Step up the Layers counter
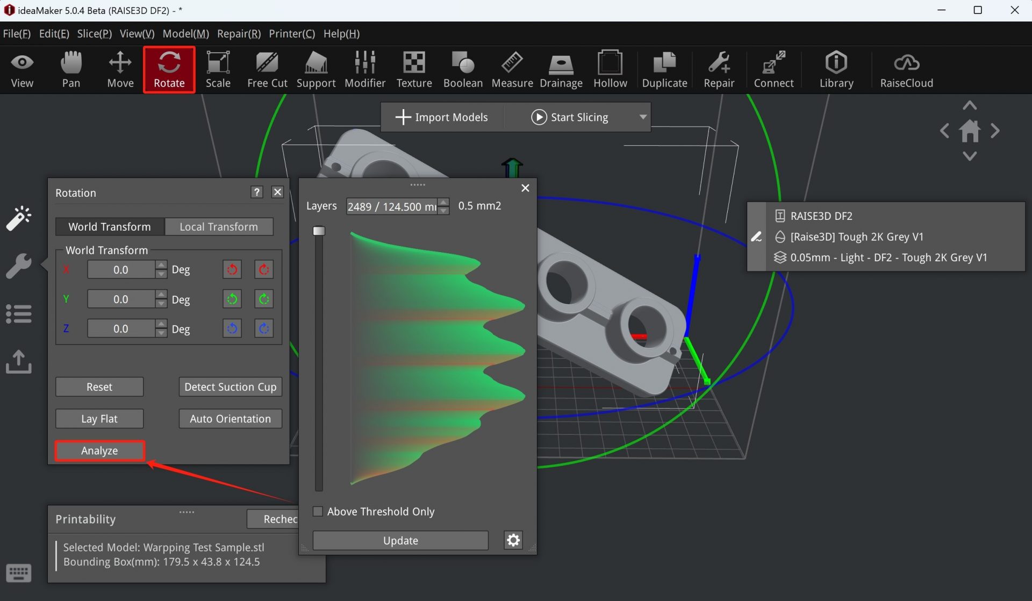Image resolution: width=1032 pixels, height=601 pixels. pos(442,202)
